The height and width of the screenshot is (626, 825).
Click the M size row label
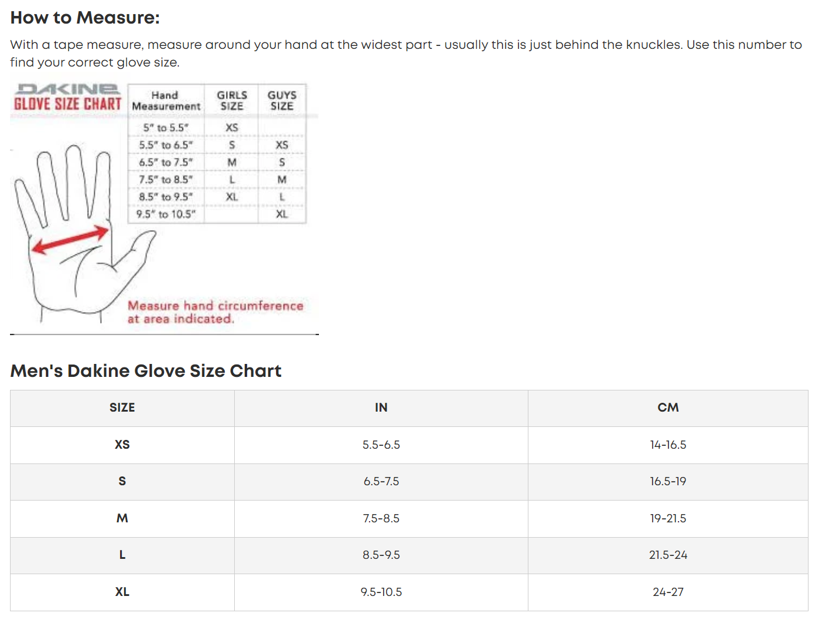pos(122,518)
